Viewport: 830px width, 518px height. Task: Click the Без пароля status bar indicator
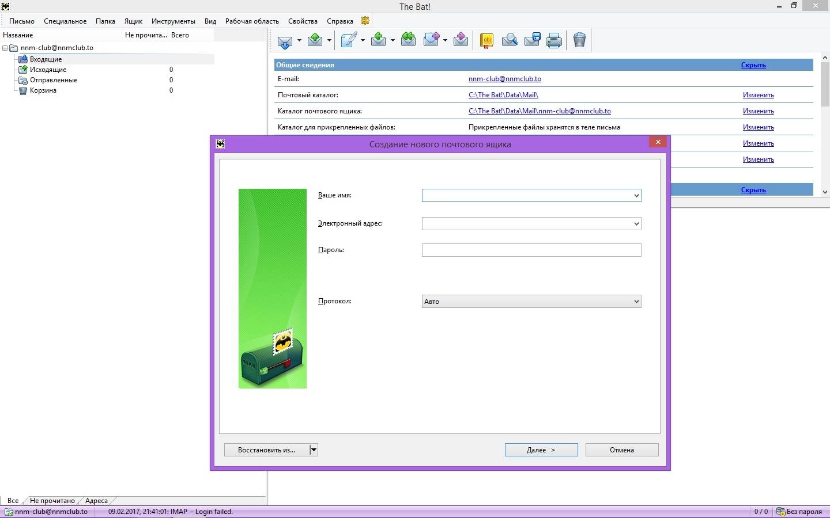(799, 512)
